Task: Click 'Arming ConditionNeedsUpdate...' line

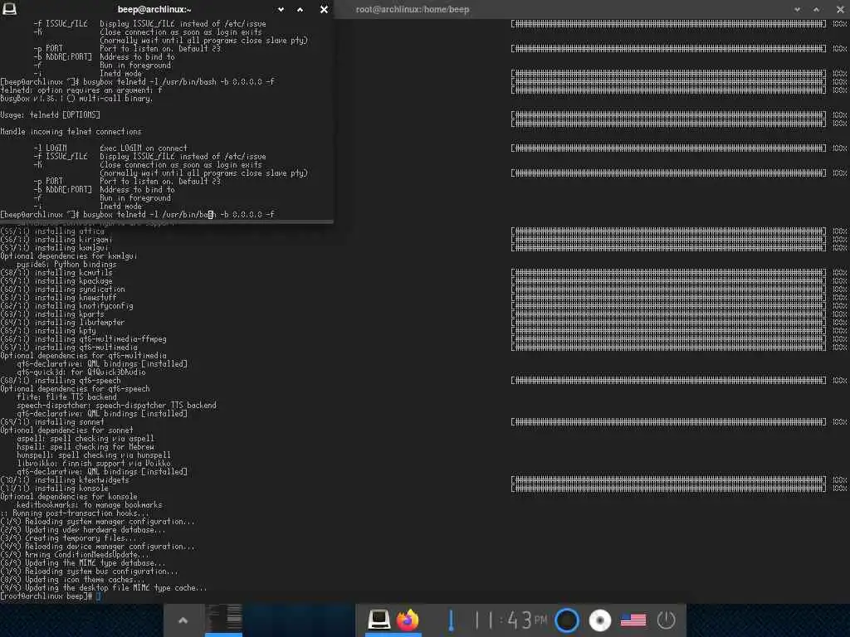Action: (x=75, y=555)
